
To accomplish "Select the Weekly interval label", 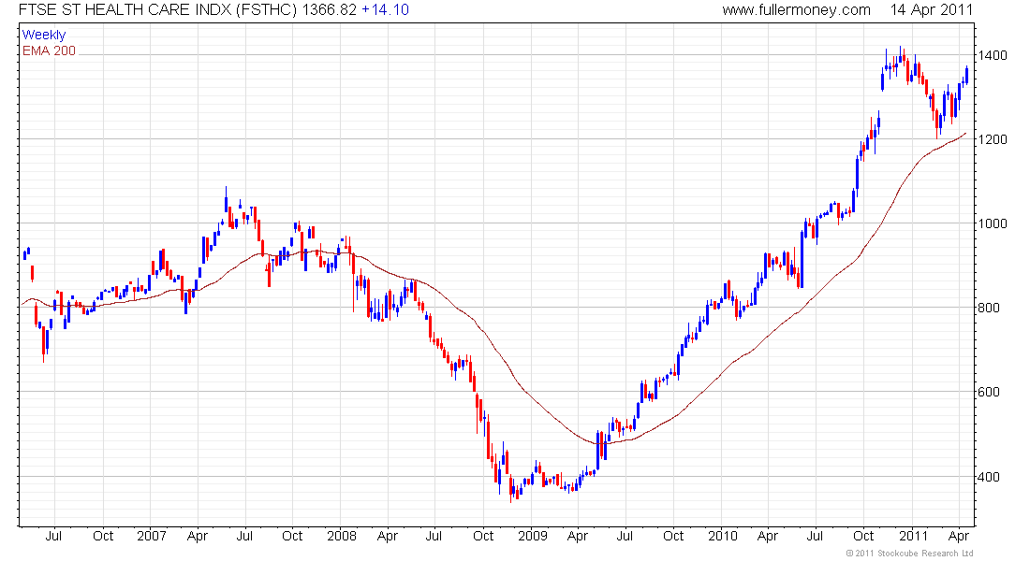I will point(44,36).
